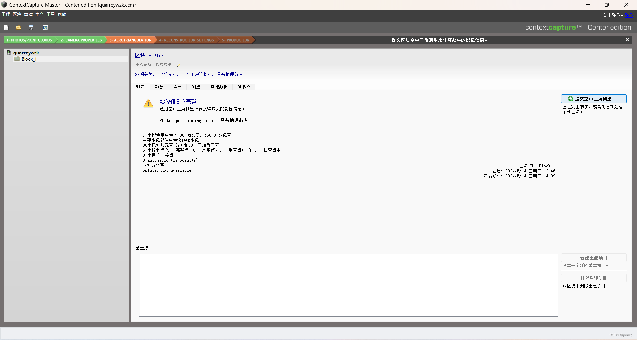Save the project using the floppy disk icon
The height and width of the screenshot is (340, 637).
(x=31, y=27)
